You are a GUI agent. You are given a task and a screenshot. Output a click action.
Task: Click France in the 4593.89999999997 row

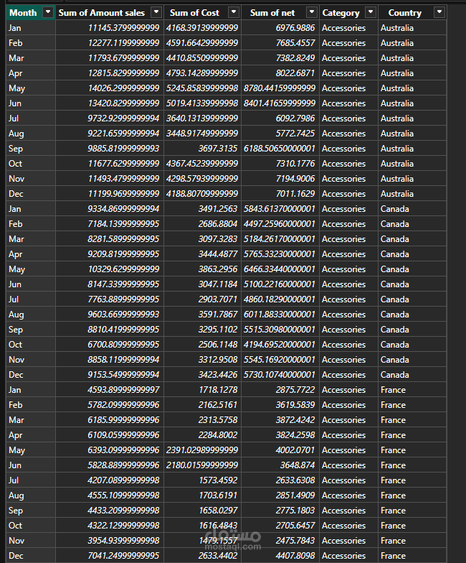pyautogui.click(x=413, y=390)
